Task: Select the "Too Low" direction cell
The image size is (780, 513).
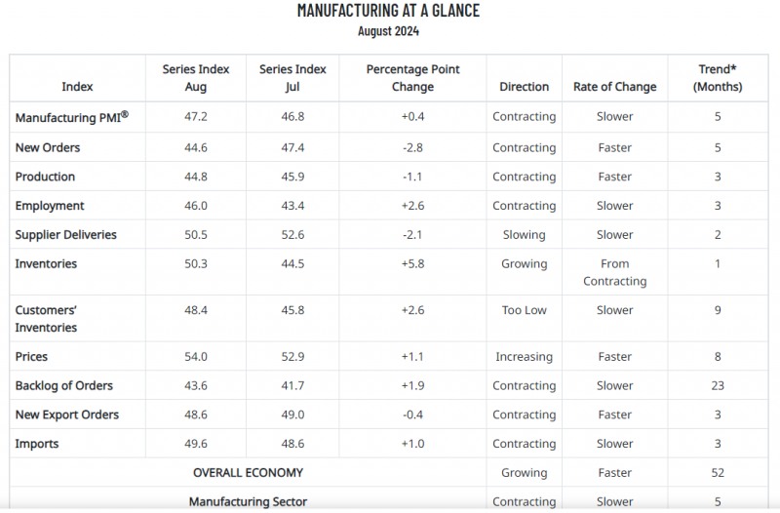Action: click(524, 310)
